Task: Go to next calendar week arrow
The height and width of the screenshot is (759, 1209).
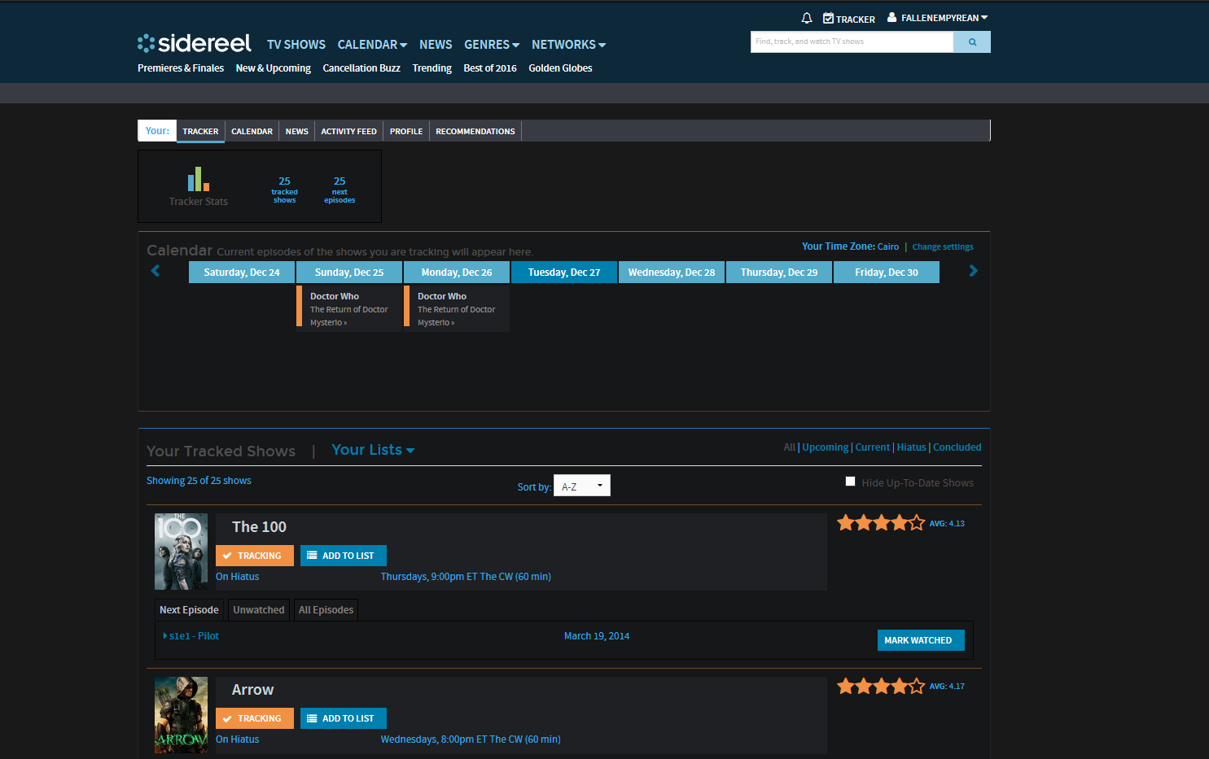Action: point(973,271)
